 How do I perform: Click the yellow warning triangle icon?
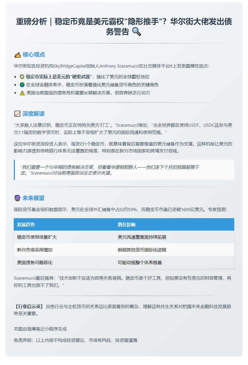click(x=22, y=93)
